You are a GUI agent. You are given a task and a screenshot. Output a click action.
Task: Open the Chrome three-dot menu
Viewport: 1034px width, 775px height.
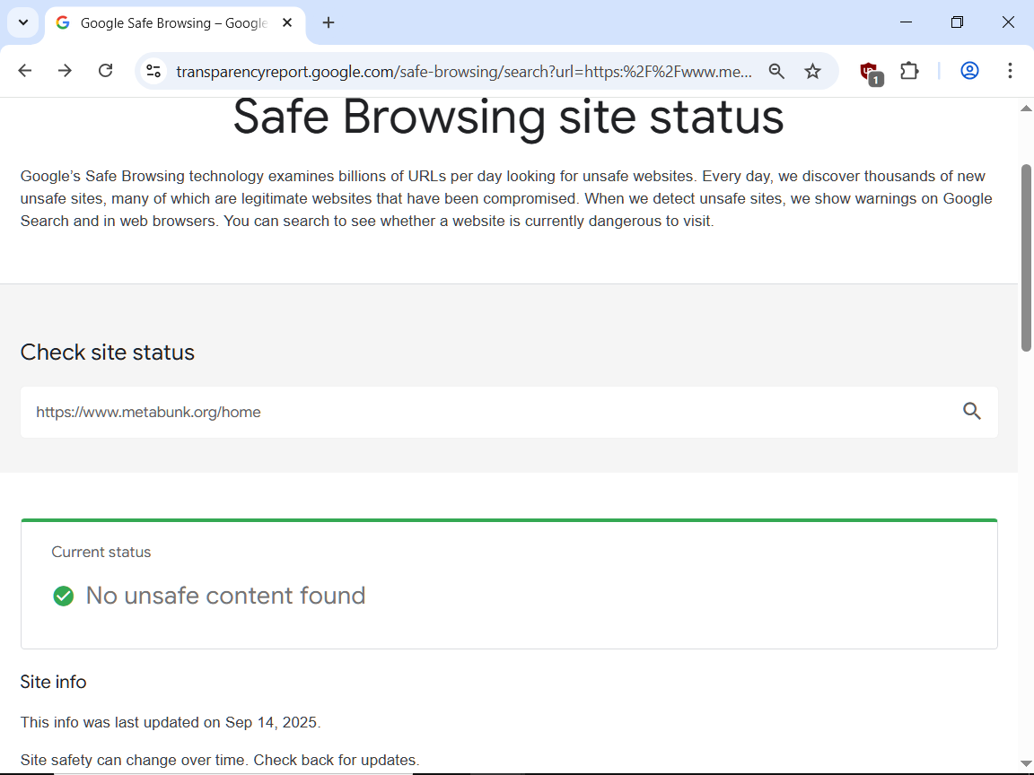(x=1010, y=71)
